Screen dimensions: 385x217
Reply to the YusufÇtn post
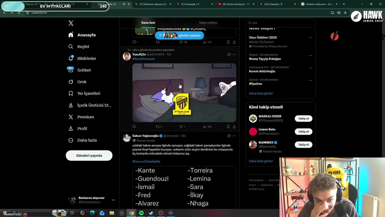tap(134, 127)
